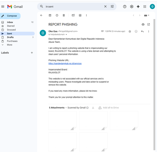Screen dimensions: 157x152
Task: Click the sender avatar O
Action: coord(43,33)
